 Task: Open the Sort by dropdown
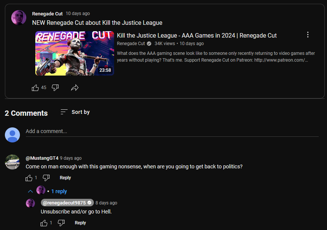[x=75, y=112]
